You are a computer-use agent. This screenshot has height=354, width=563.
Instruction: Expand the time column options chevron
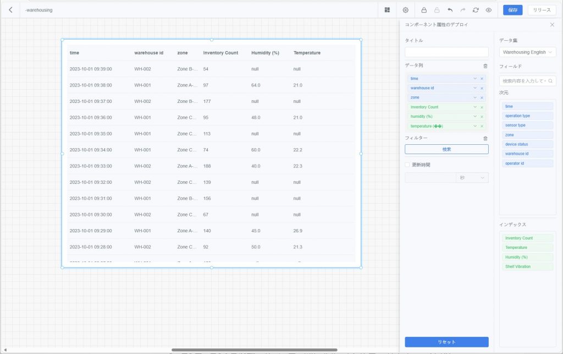click(475, 79)
